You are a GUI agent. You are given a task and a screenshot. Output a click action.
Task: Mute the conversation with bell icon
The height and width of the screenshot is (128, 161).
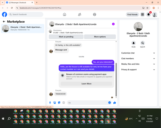(x=134, y=43)
